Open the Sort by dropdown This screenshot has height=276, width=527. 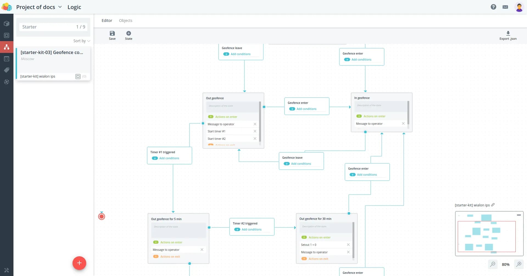coord(82,41)
